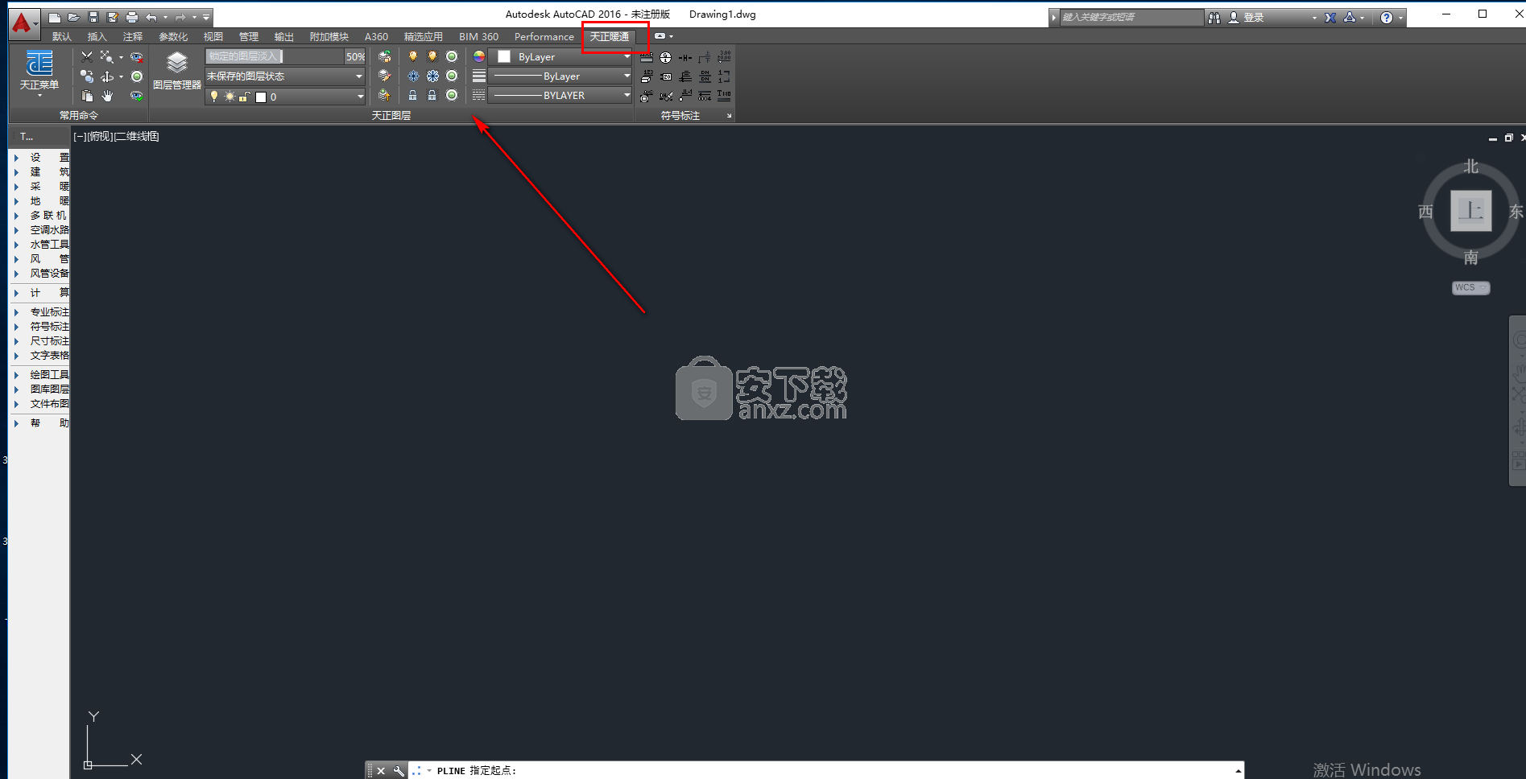Screen dimensions: 1526x779
Task: Open the ByLayer lineweight dropdown
Action: point(561,76)
